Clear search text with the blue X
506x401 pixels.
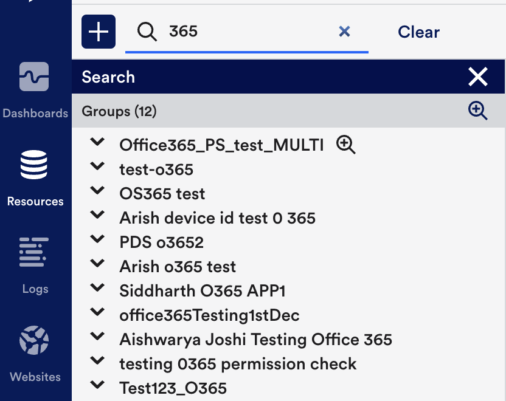(344, 32)
